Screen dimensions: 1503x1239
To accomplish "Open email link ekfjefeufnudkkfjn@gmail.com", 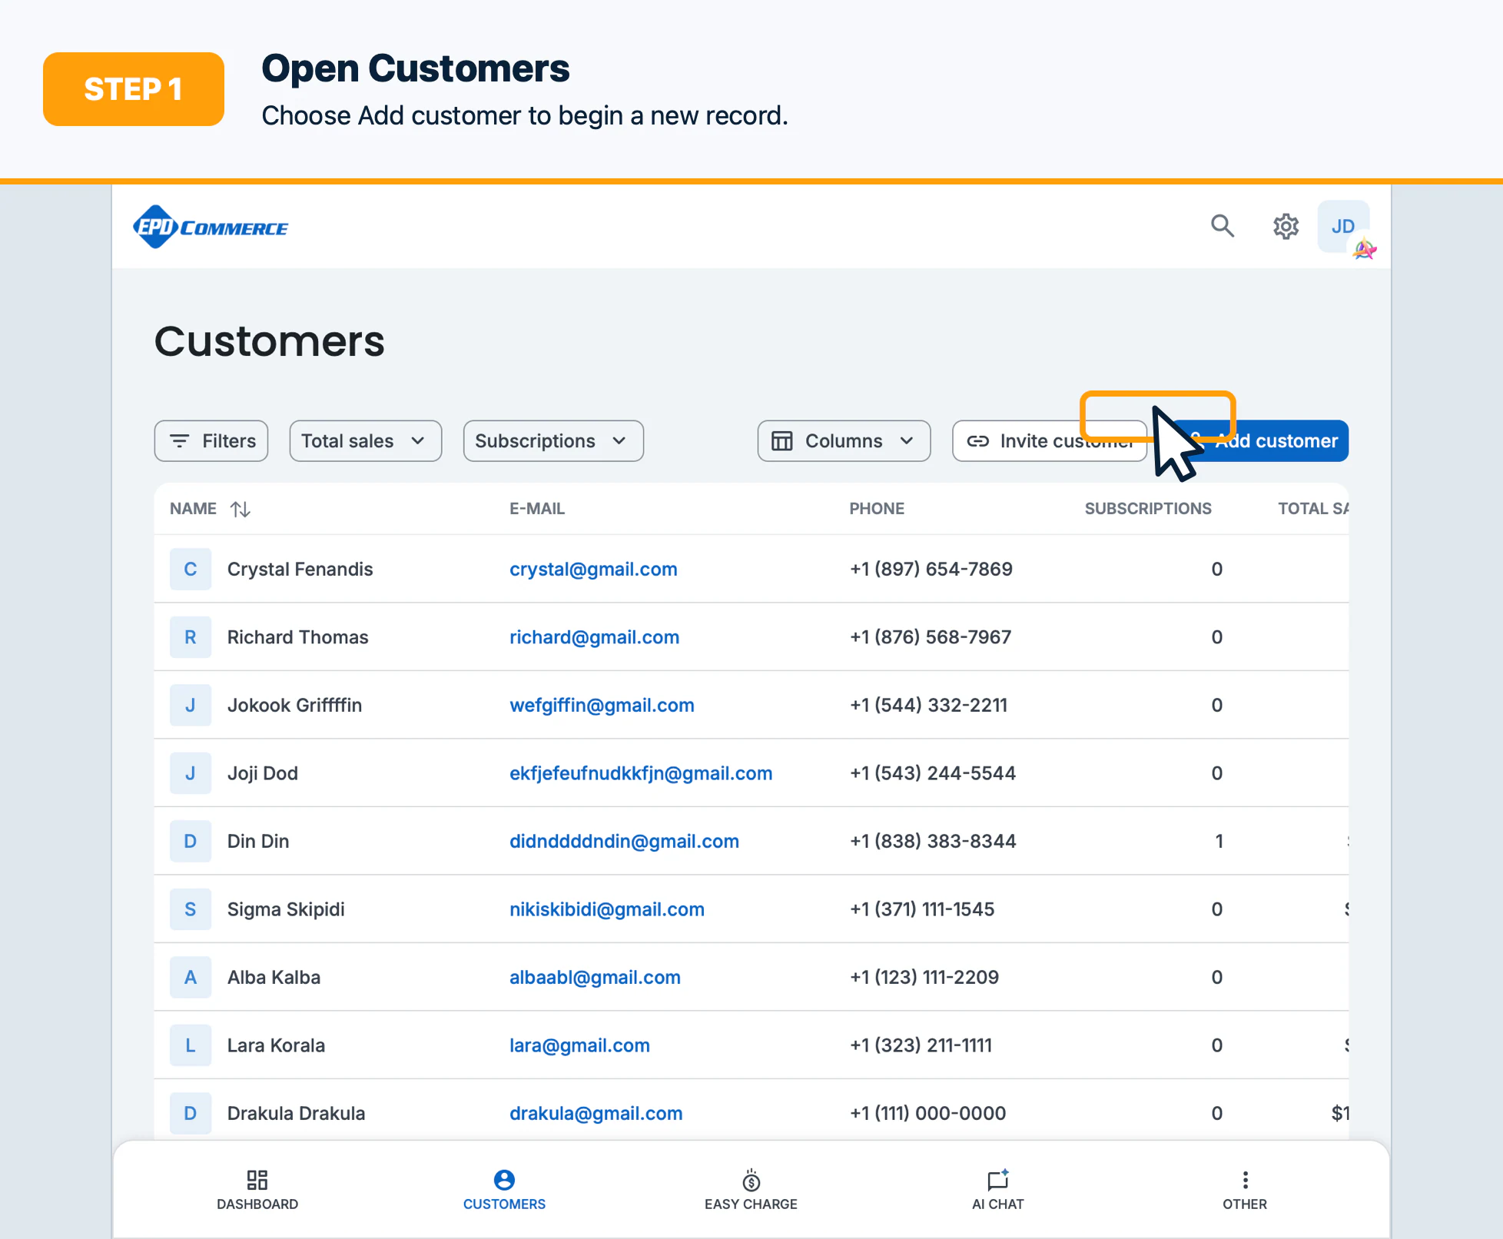I will coord(641,773).
